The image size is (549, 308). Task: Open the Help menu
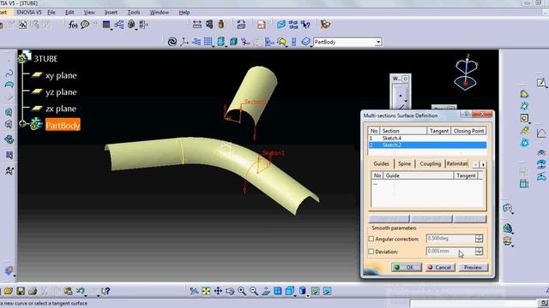[x=184, y=12]
